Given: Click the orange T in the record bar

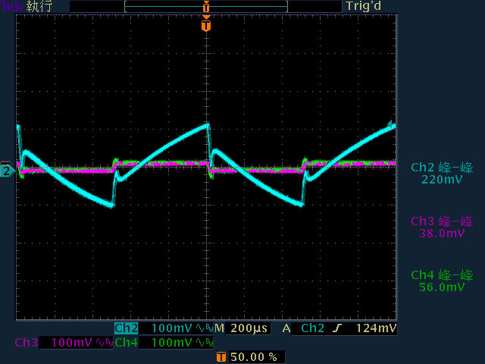Looking at the screenshot, I should coord(206,7).
